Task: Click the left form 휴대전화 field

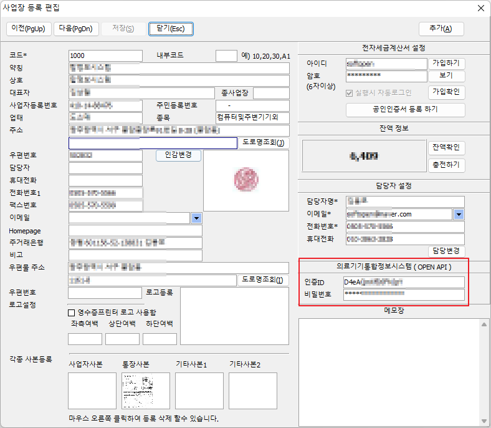Action: [105, 181]
